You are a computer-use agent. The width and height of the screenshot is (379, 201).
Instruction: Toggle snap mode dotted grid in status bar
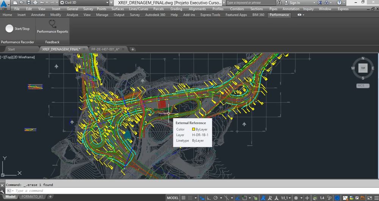click(190, 198)
